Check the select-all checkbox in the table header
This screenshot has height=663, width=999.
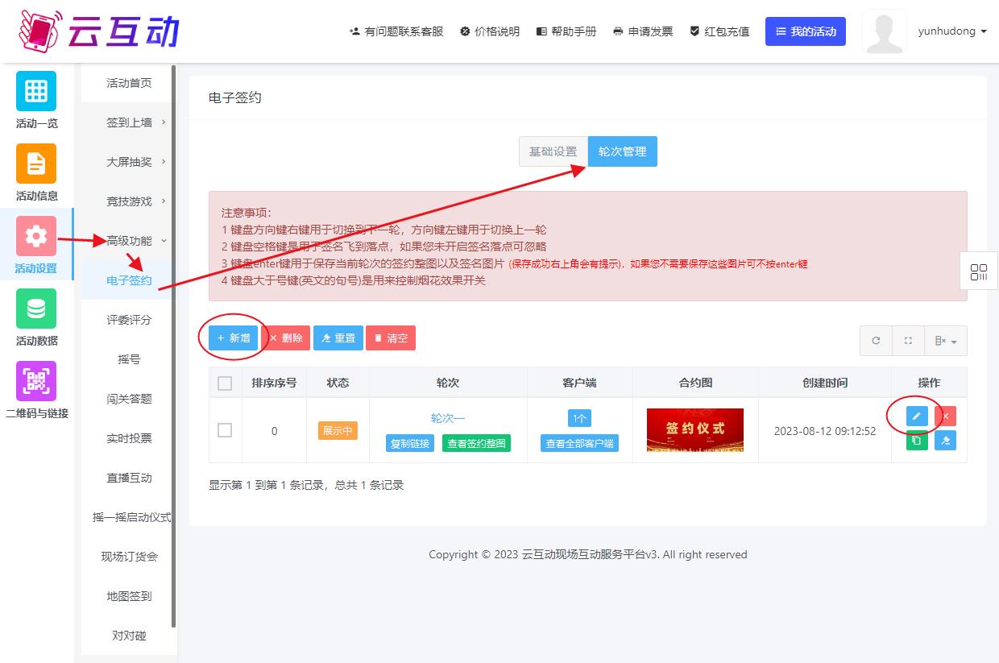point(225,383)
